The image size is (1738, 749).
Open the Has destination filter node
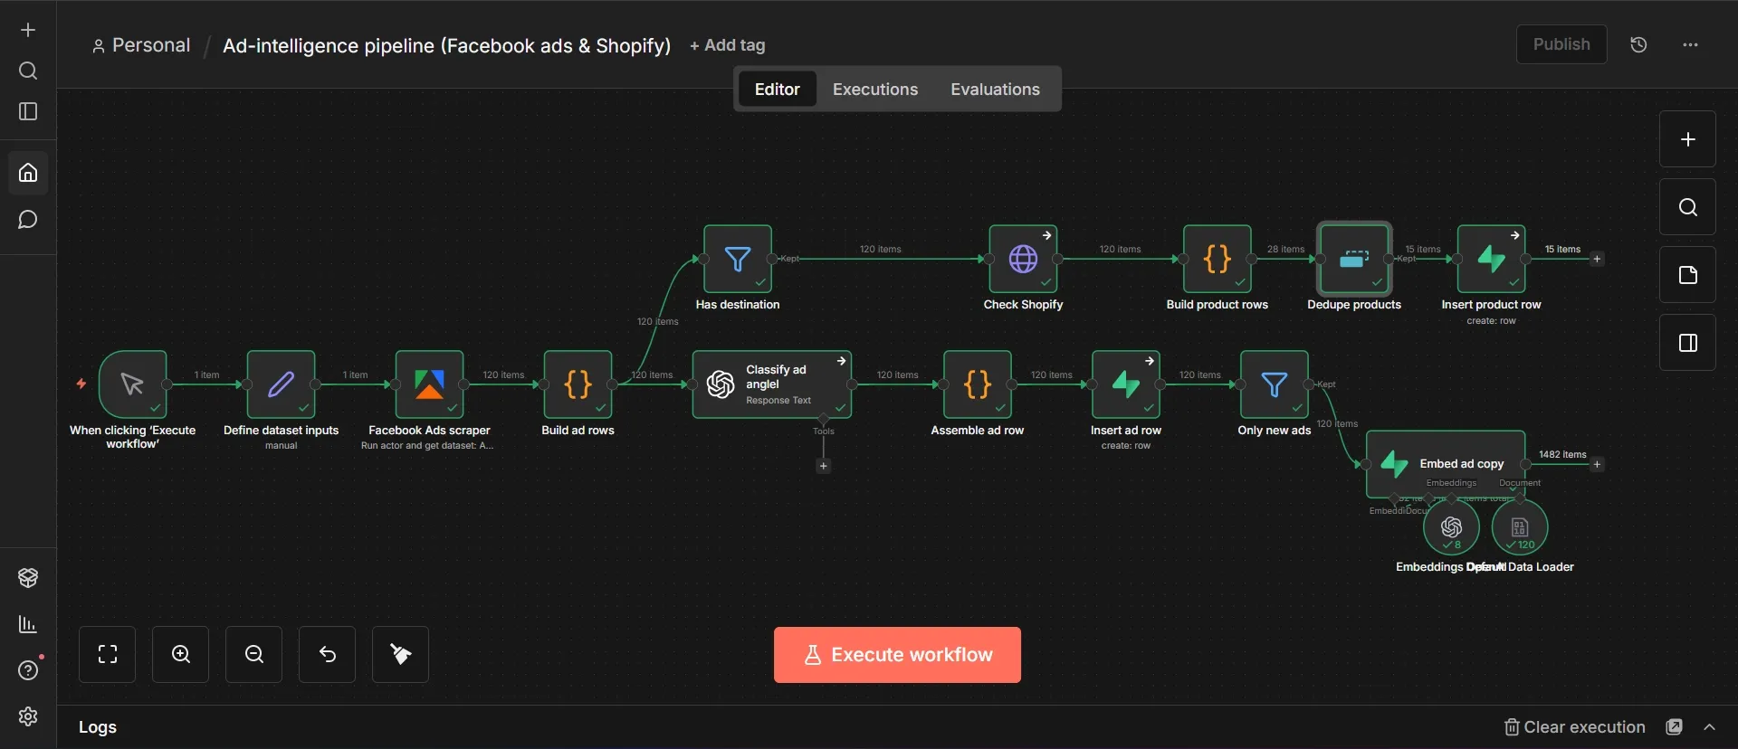coord(738,259)
